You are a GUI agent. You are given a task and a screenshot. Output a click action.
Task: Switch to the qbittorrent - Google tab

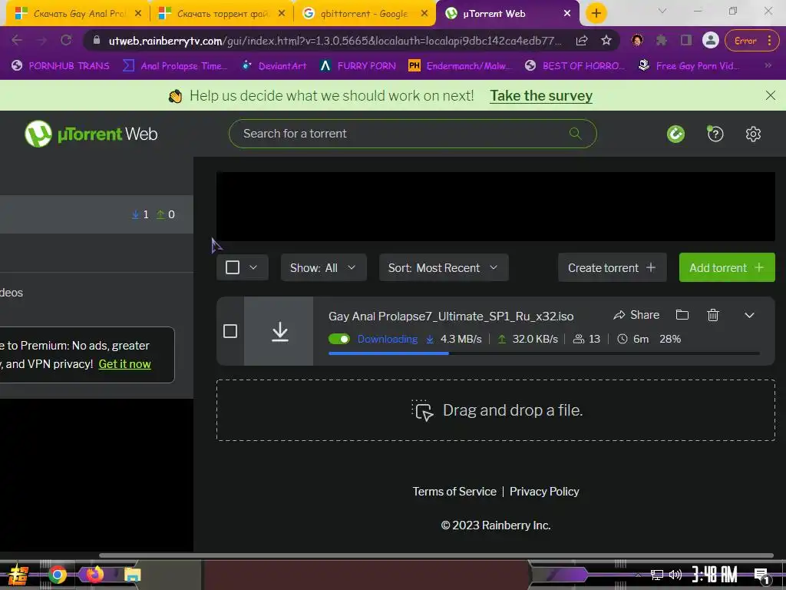[x=364, y=14]
